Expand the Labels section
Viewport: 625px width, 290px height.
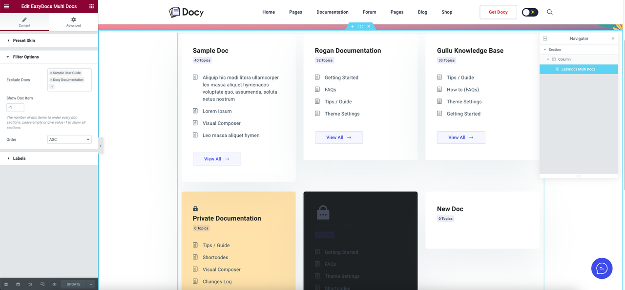(x=49, y=158)
